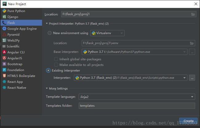The width and height of the screenshot is (200, 128).
Task: Click the Bootstrap B icon
Action: 4,64
